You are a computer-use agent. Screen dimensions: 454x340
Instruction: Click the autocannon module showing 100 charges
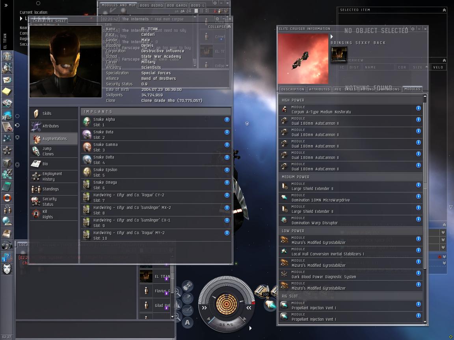262,291
